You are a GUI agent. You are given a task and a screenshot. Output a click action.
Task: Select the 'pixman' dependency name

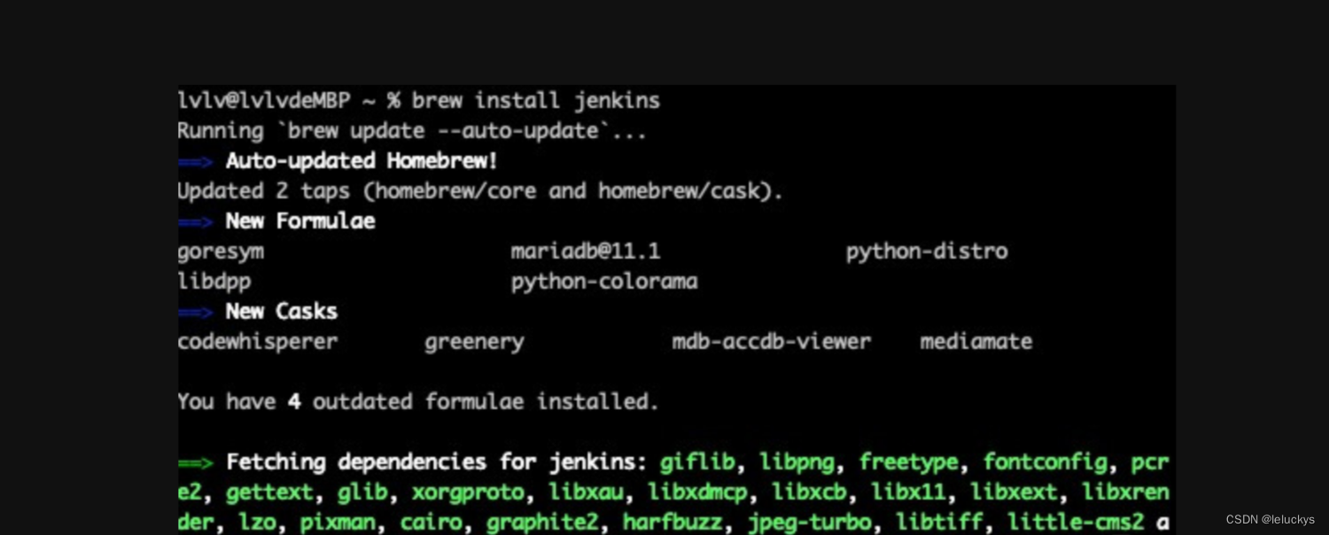[338, 523]
